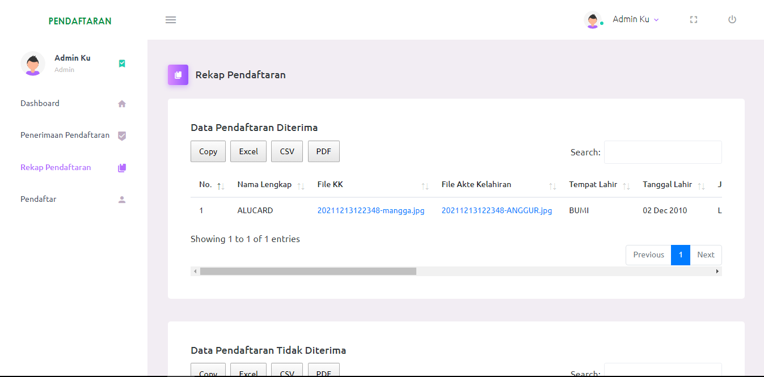Screen dimensions: 764x377
Task: Toggle fullscreen mode icon
Action: 693,20
